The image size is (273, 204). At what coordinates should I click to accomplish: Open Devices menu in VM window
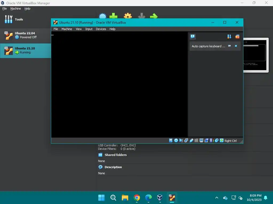click(x=101, y=29)
